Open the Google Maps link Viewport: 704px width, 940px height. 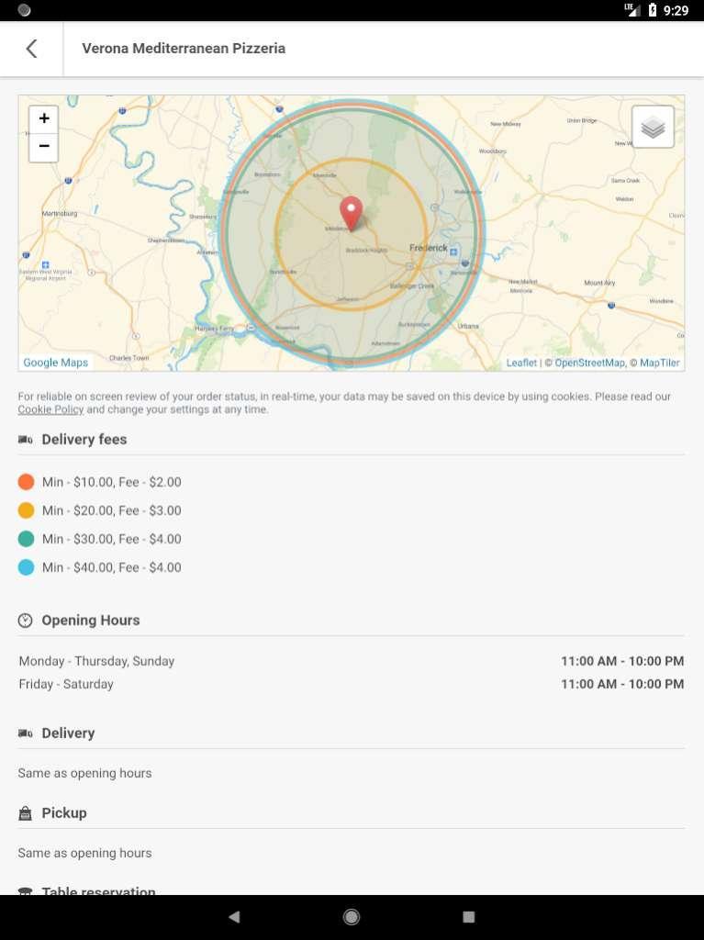pyautogui.click(x=56, y=363)
